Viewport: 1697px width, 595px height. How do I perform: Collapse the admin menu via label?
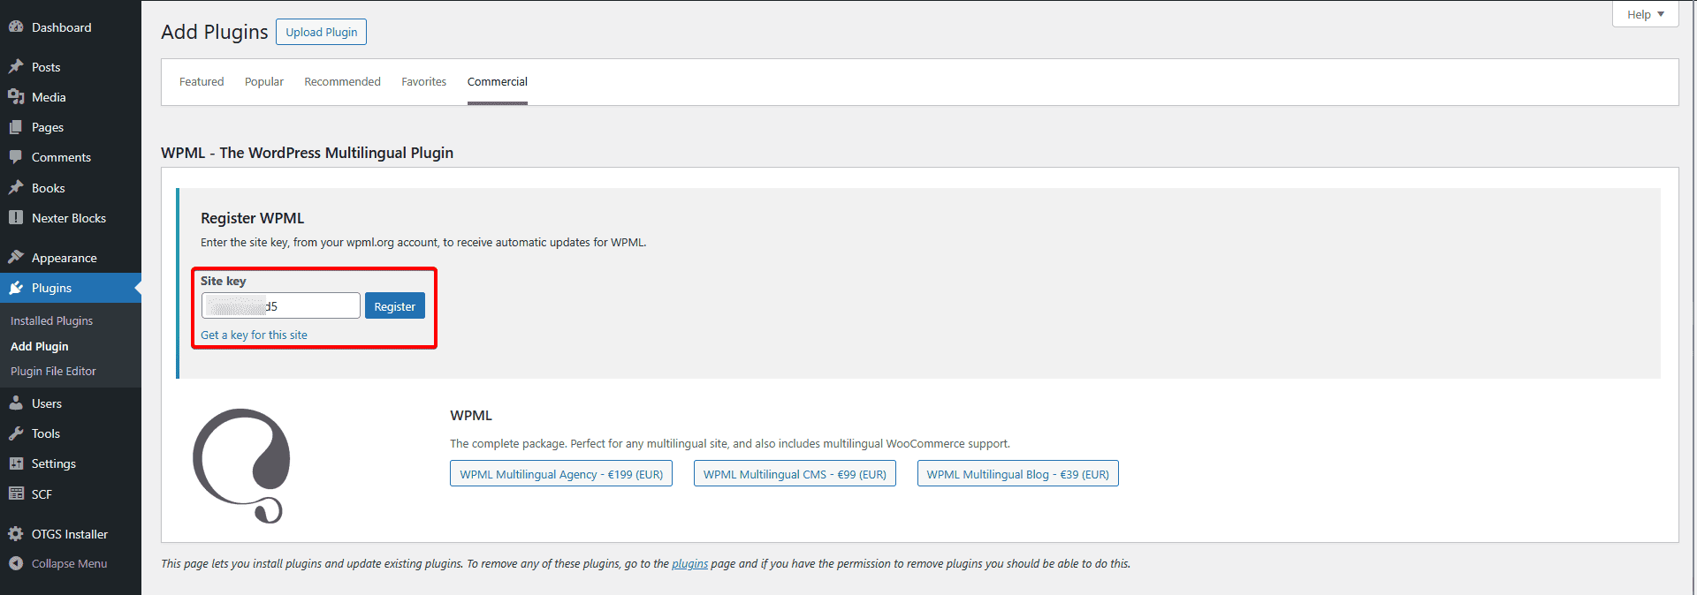click(69, 563)
